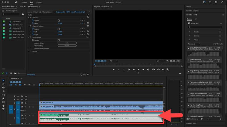Switch Project panel to list view
The width and height of the screenshot is (227, 127).
tap(7, 73)
